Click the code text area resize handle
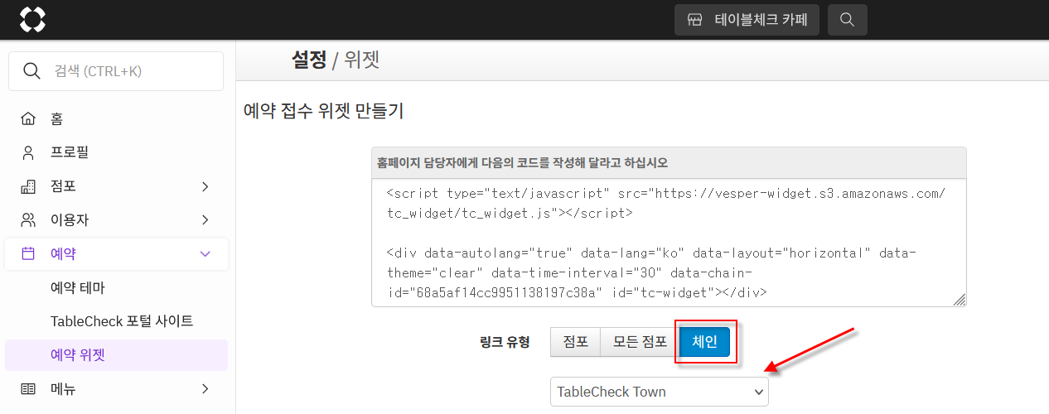 (960, 300)
